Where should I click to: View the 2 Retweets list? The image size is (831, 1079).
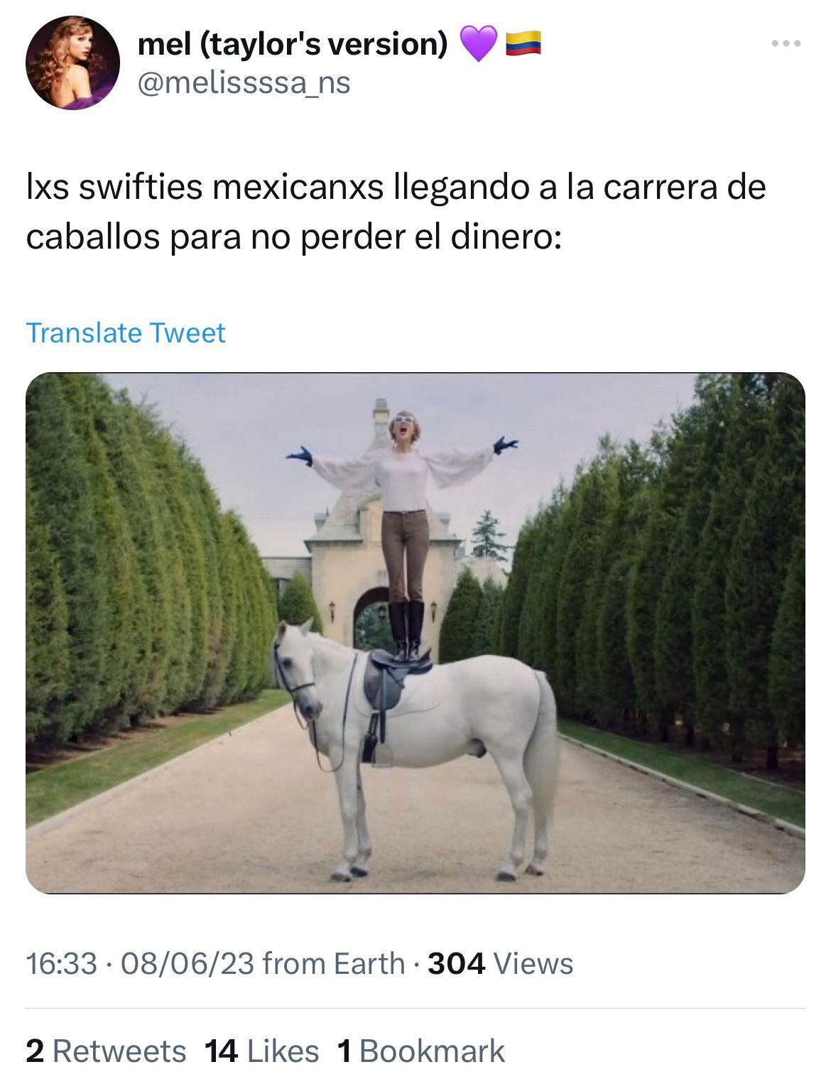click(106, 1051)
